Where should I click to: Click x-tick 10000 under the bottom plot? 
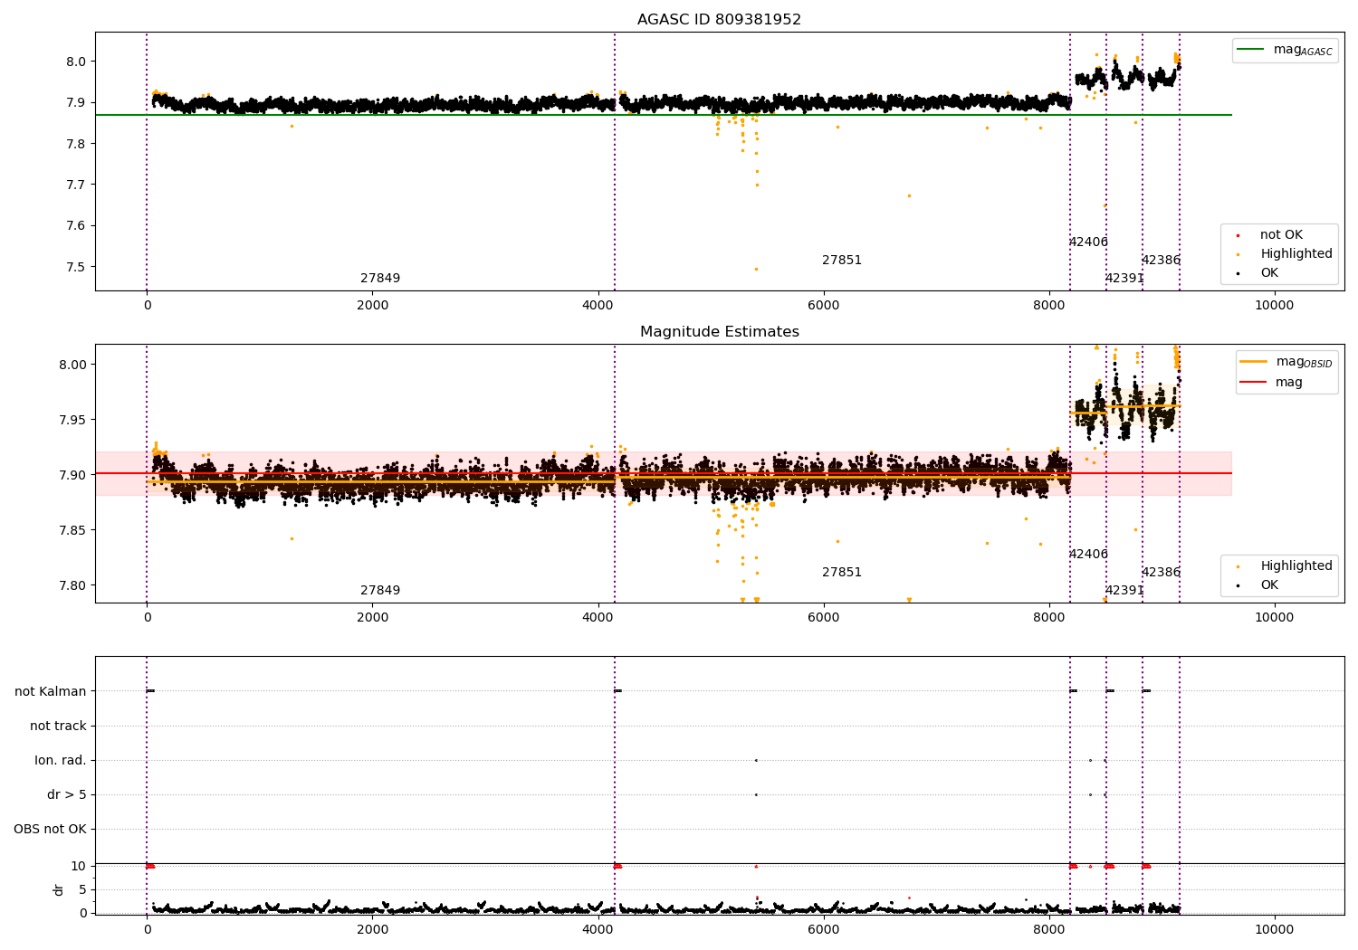point(1274,929)
